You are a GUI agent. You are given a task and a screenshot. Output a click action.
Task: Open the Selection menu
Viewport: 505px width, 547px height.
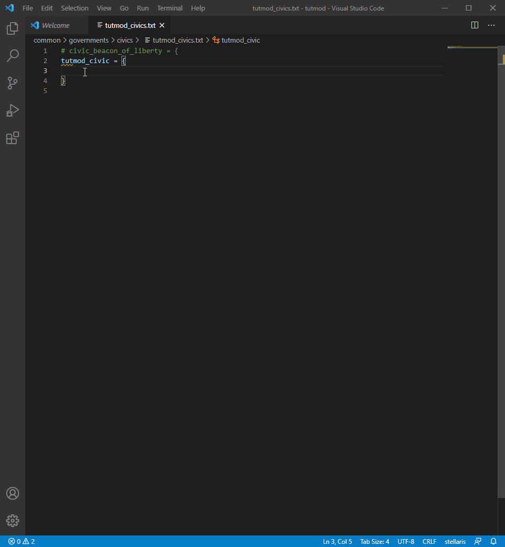(x=75, y=8)
